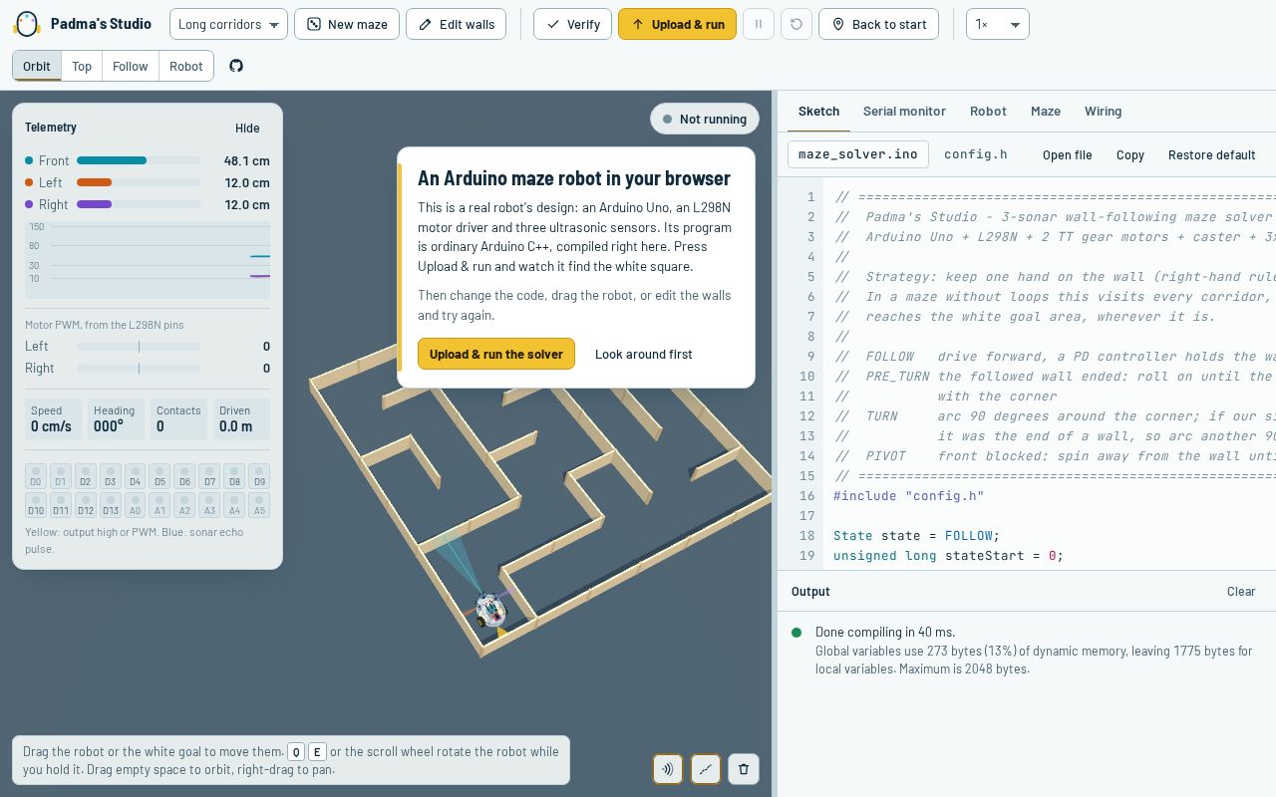1276x797 pixels.
Task: Hide the Telemetry panel
Action: tap(247, 128)
